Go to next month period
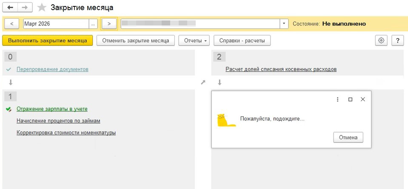The width and height of the screenshot is (408, 189). click(x=109, y=24)
